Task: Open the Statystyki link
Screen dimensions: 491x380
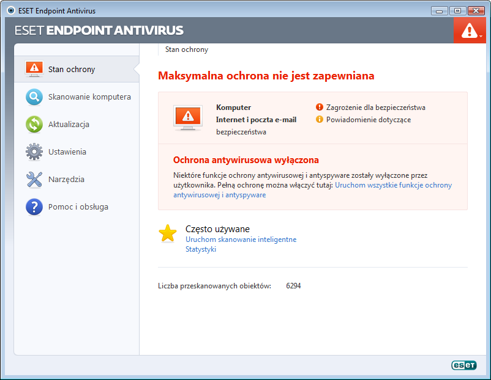Action: [201, 249]
